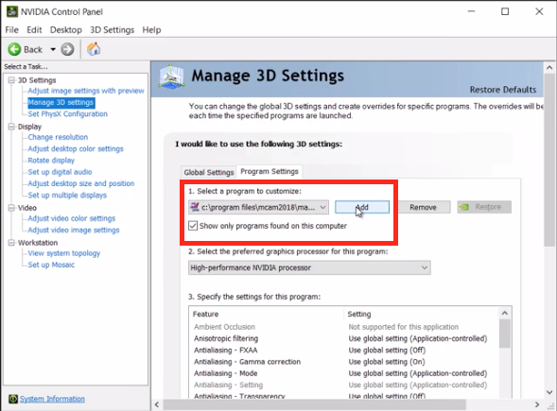The width and height of the screenshot is (557, 411).
Task: Click the Remove program button
Action: [423, 207]
